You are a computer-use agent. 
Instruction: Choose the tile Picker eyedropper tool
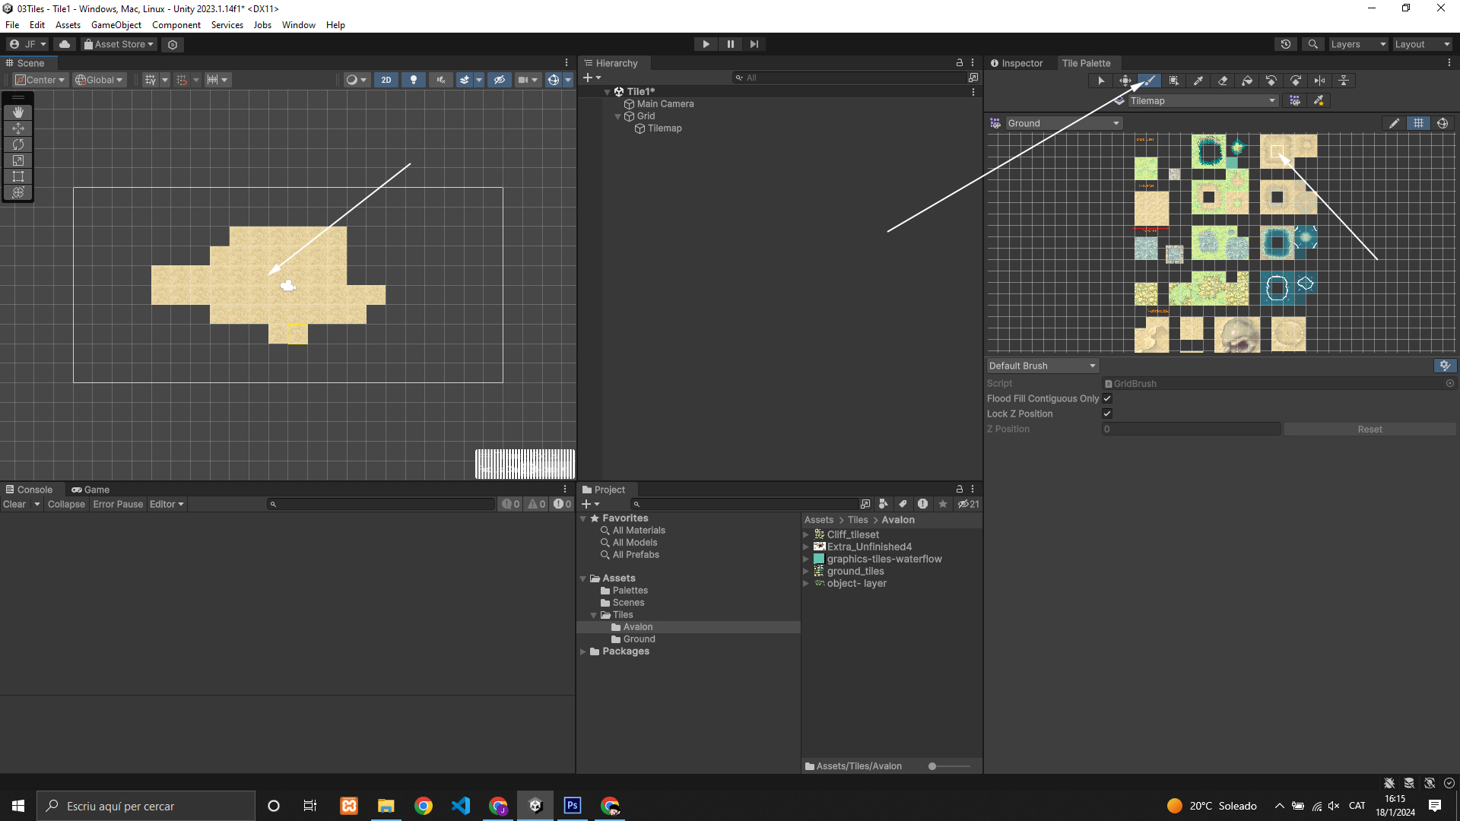(x=1198, y=81)
